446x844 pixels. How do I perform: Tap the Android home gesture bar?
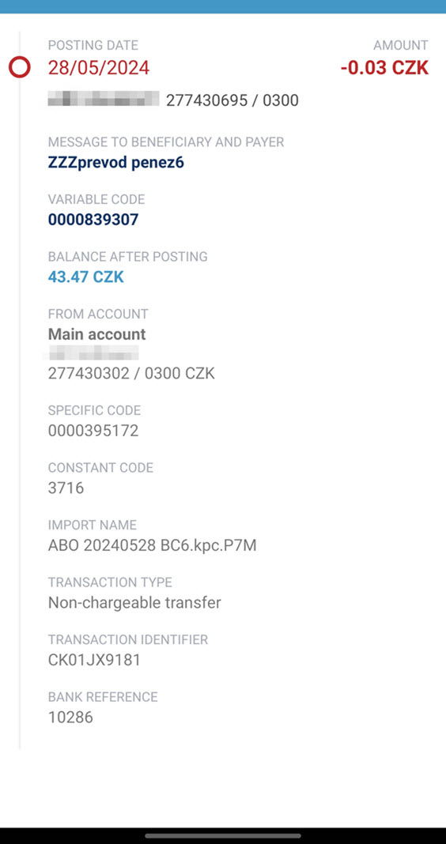[x=223, y=836]
